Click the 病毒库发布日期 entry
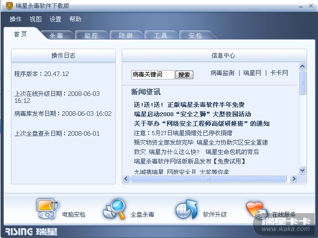 (63, 113)
